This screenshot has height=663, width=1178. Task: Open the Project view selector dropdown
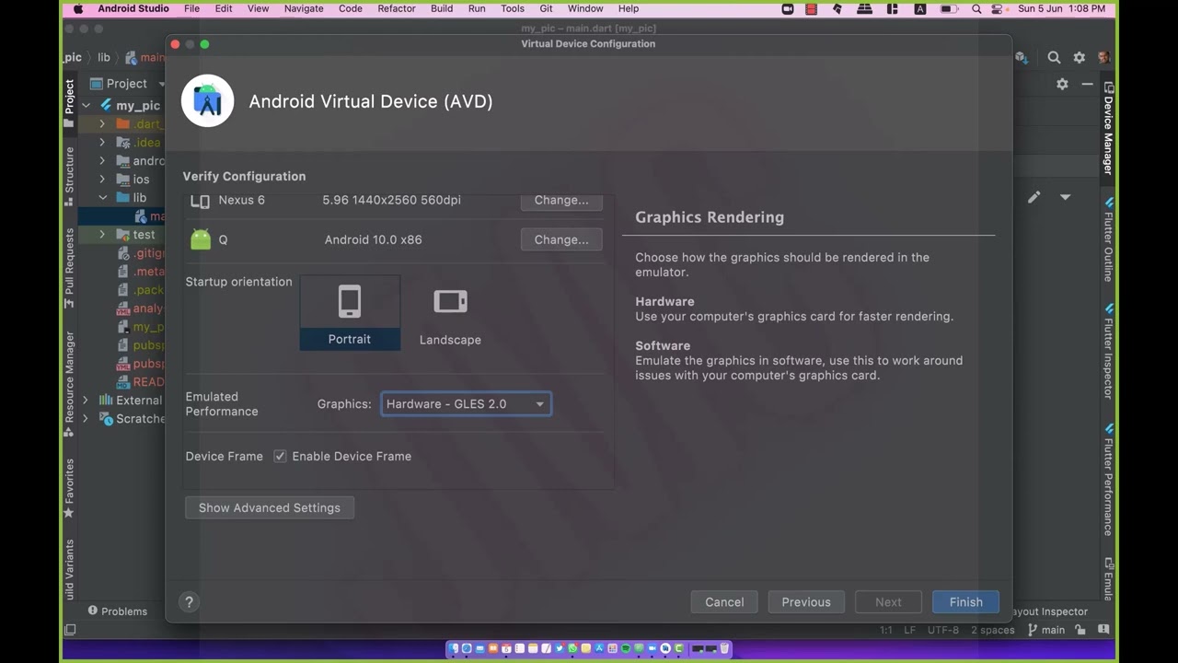[126, 83]
